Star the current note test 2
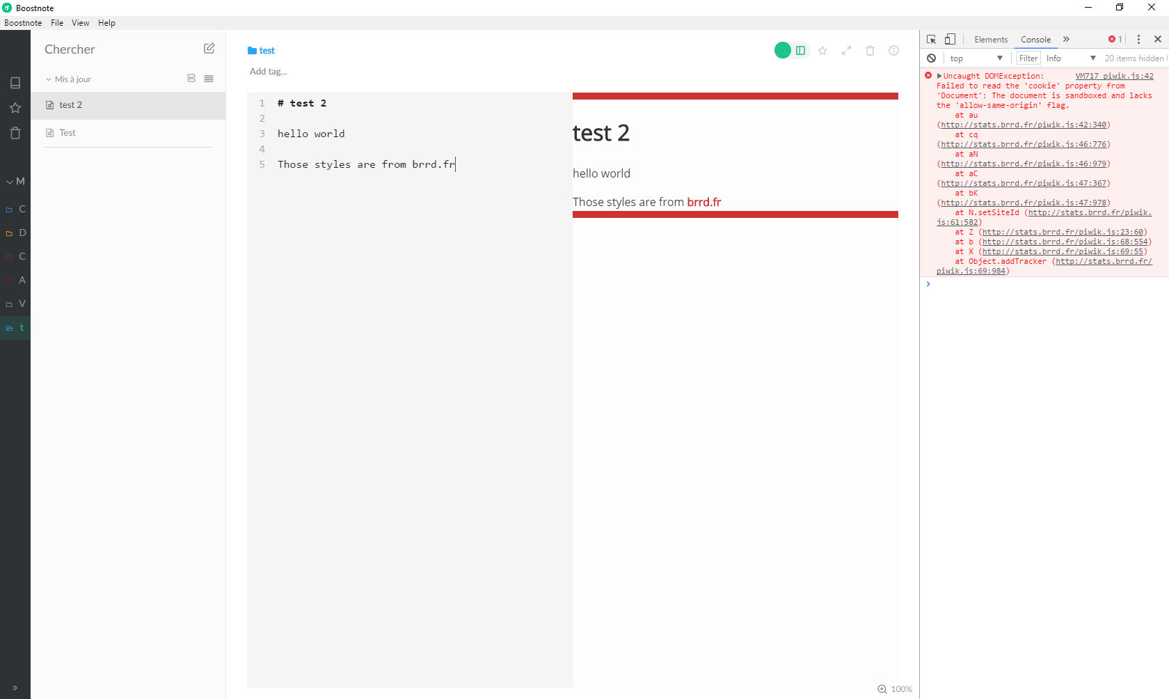 pyautogui.click(x=822, y=51)
